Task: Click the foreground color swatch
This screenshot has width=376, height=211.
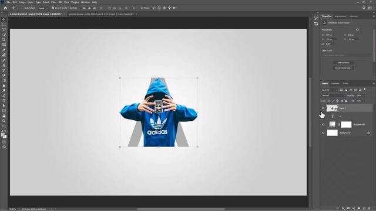Action: coord(3,135)
